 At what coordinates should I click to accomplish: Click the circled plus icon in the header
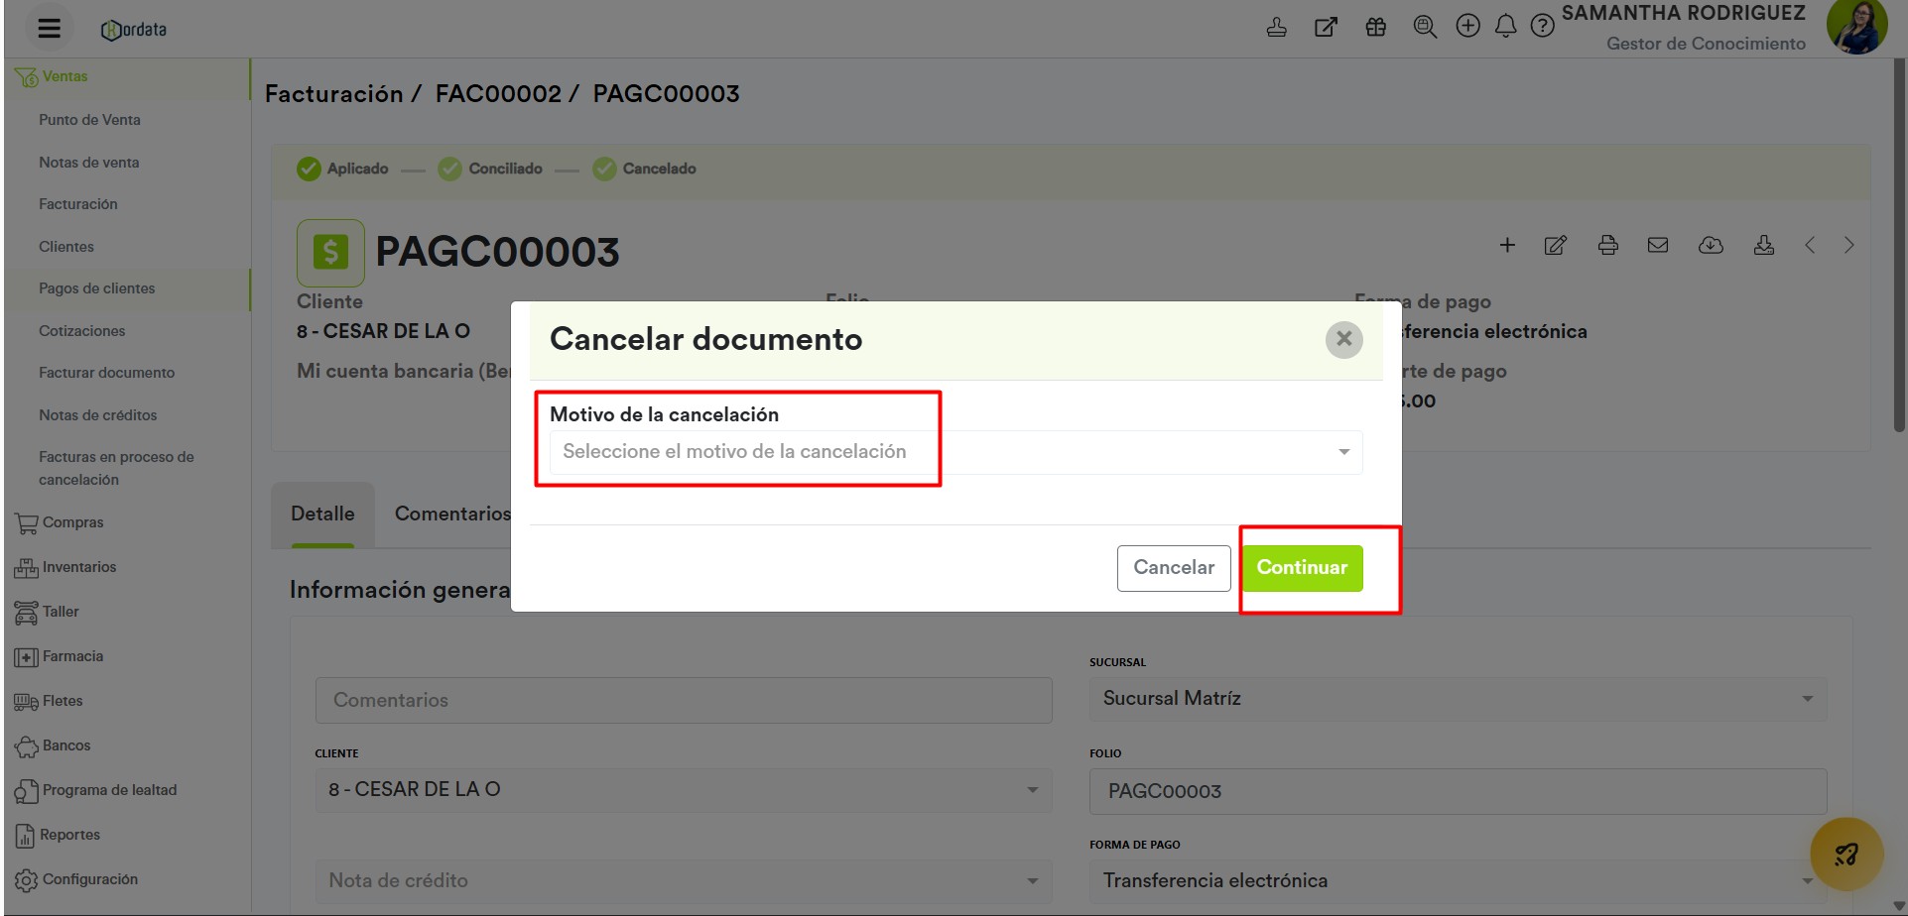point(1467,26)
